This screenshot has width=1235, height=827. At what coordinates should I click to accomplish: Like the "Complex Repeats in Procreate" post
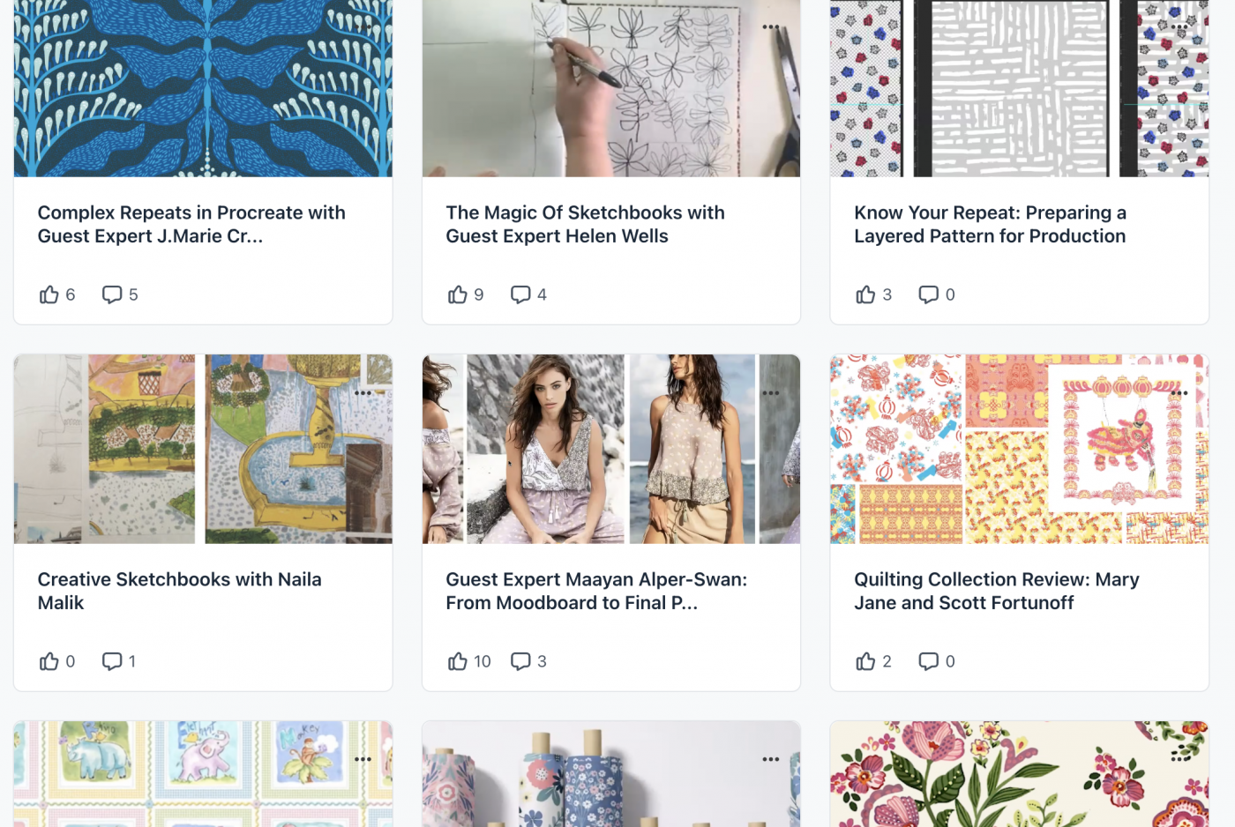tap(49, 294)
